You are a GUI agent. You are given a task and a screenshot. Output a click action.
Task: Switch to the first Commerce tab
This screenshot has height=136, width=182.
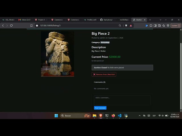click(57, 20)
